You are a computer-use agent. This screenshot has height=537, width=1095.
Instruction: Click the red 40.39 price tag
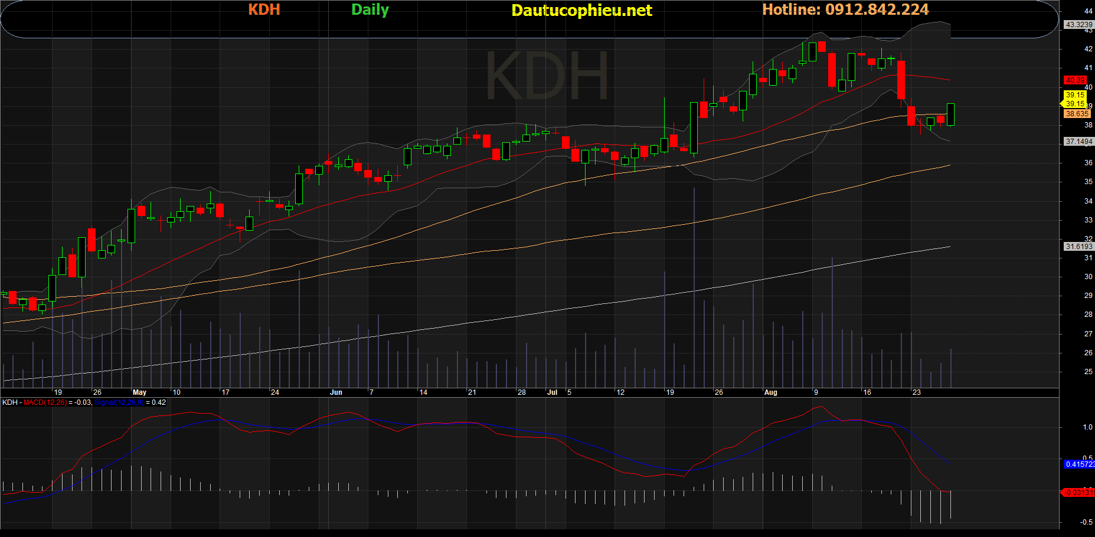tap(1075, 80)
